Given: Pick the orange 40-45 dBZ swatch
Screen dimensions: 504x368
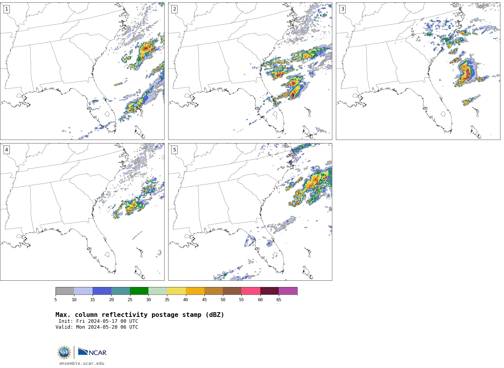Looking at the screenshot, I should click(x=195, y=291).
